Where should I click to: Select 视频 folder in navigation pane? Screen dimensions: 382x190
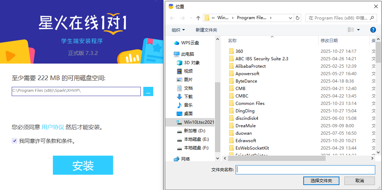click(x=184, y=71)
